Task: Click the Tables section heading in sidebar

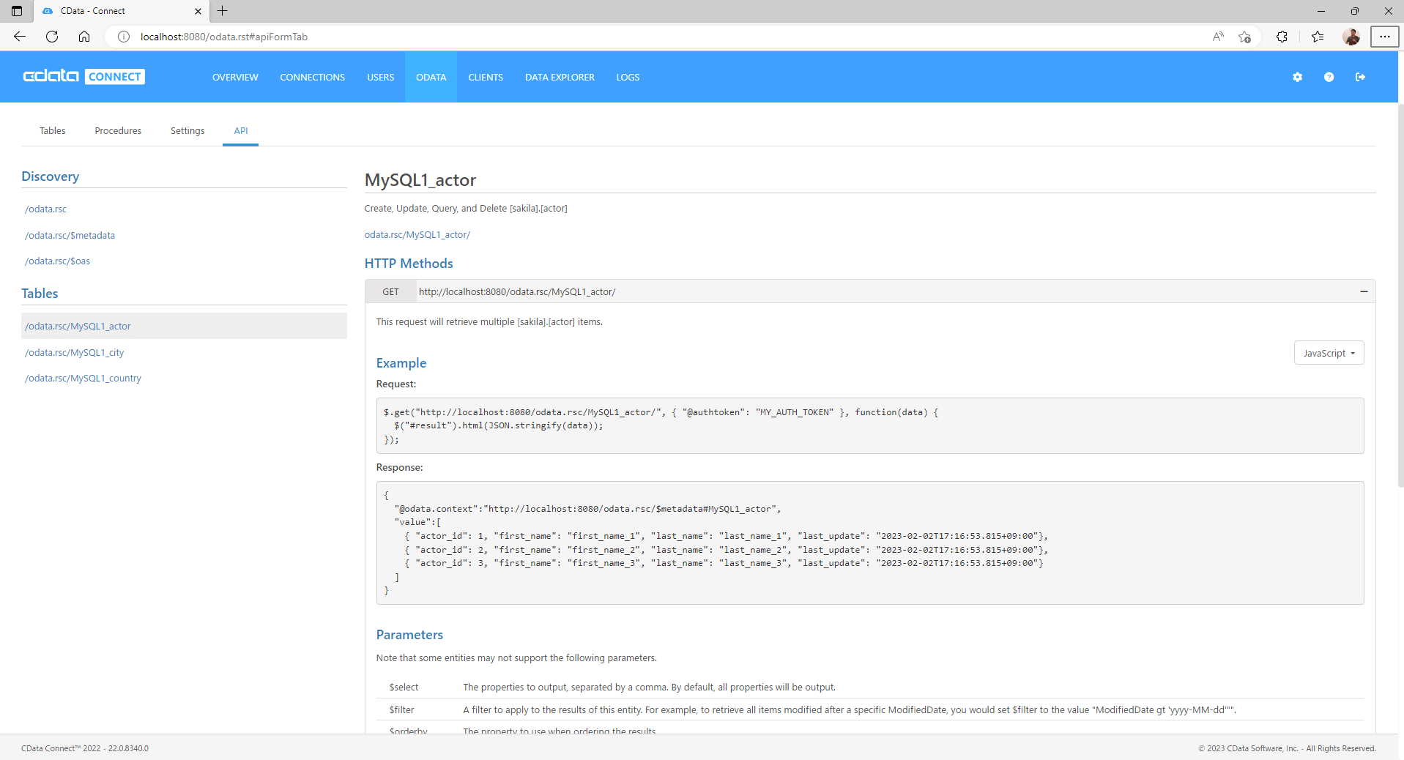Action: 40,294
